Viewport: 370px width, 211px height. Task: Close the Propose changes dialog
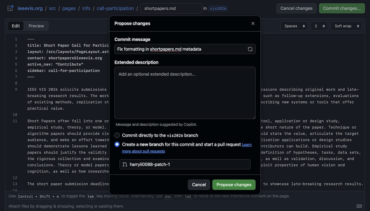point(253,23)
